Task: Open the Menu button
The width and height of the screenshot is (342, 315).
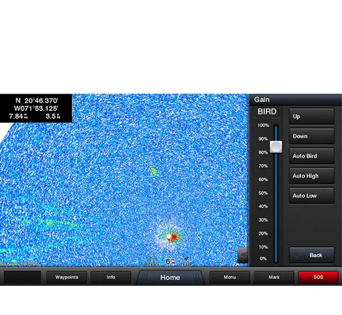Action: [230, 277]
